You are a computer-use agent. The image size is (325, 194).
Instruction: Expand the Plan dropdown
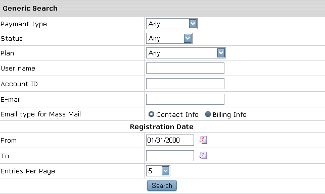(x=186, y=53)
